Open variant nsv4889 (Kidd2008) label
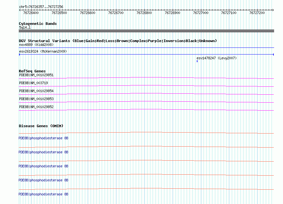 (36, 45)
